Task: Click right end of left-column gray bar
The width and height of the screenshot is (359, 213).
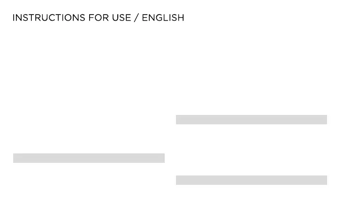Action: coord(162,158)
